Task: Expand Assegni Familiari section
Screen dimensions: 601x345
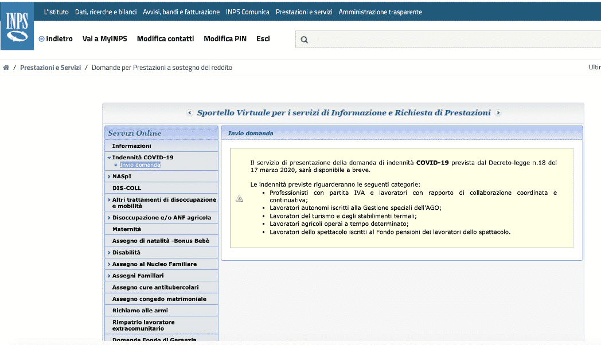Action: click(x=161, y=276)
